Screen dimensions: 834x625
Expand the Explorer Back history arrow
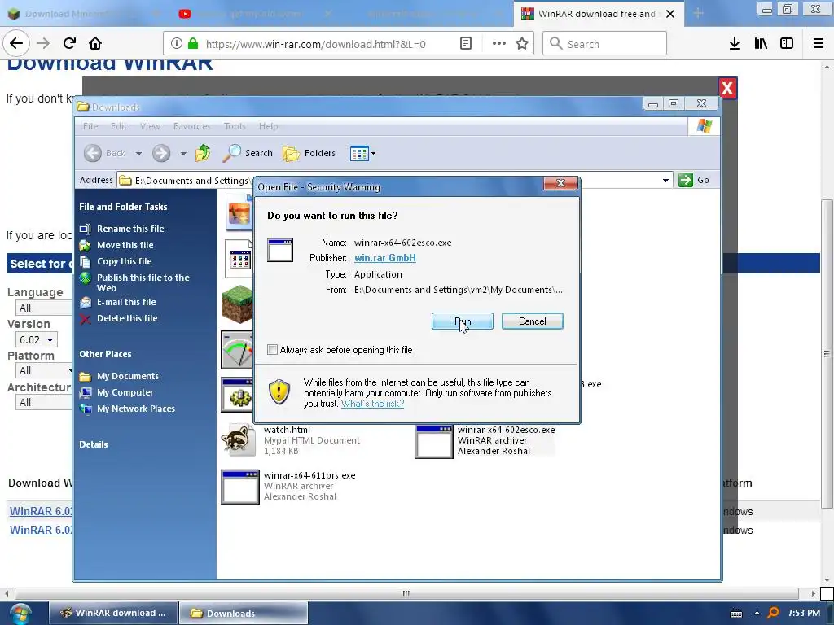coord(138,154)
